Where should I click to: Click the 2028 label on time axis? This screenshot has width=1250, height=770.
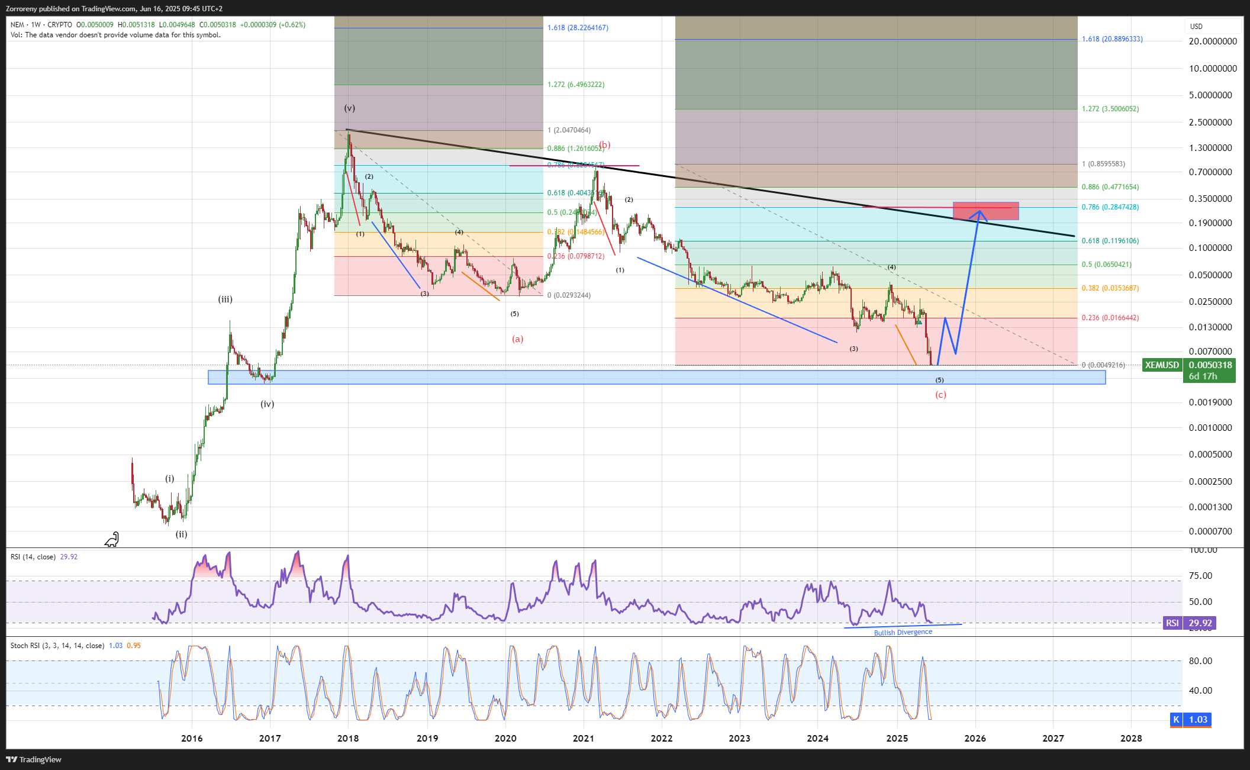click(1132, 738)
